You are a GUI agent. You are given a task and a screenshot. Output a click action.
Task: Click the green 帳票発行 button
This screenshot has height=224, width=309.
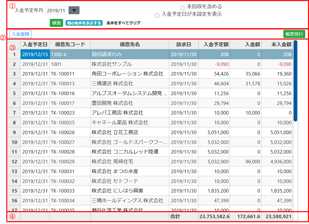(x=294, y=34)
